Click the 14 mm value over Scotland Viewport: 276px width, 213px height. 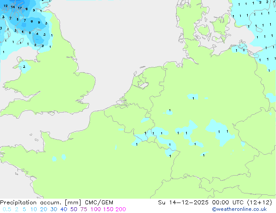point(13,7)
